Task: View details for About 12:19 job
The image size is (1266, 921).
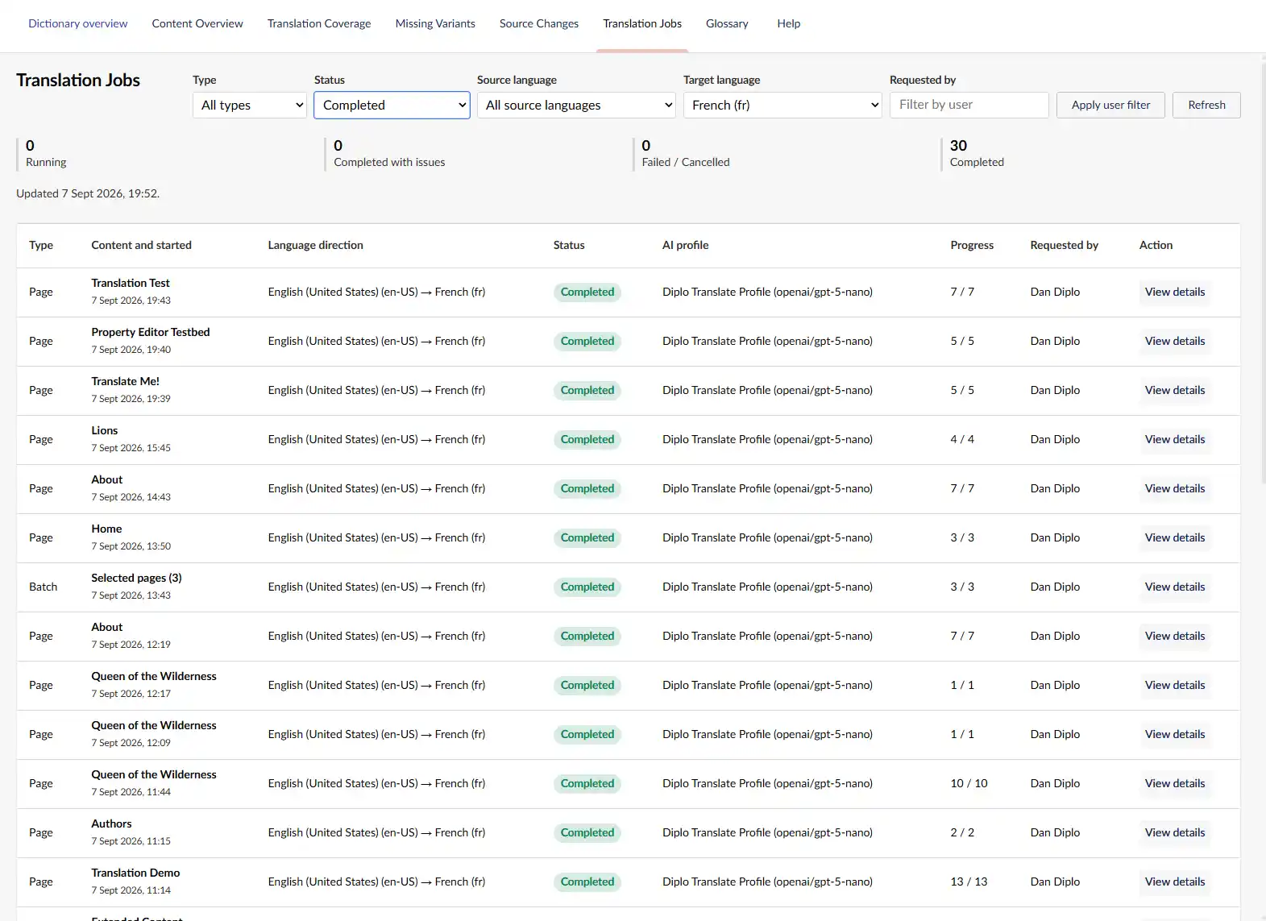Action: coord(1175,636)
